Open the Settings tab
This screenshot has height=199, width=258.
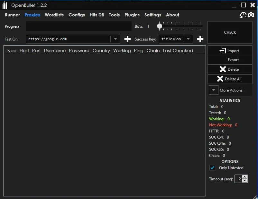pyautogui.click(x=153, y=15)
